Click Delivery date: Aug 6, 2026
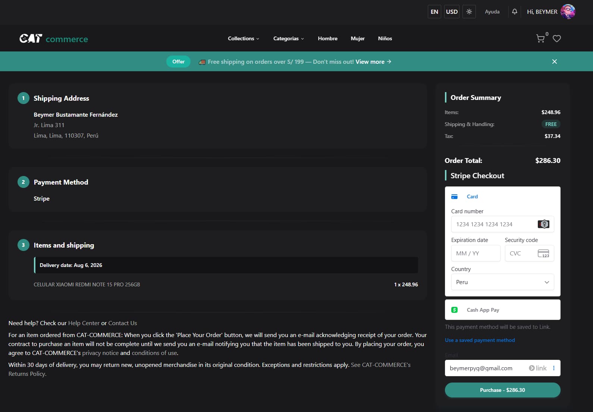Viewport: 593px width, 412px height. pyautogui.click(x=71, y=265)
